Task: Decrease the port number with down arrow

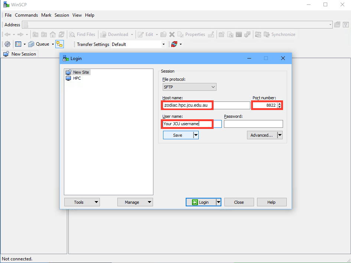Action: coord(279,107)
